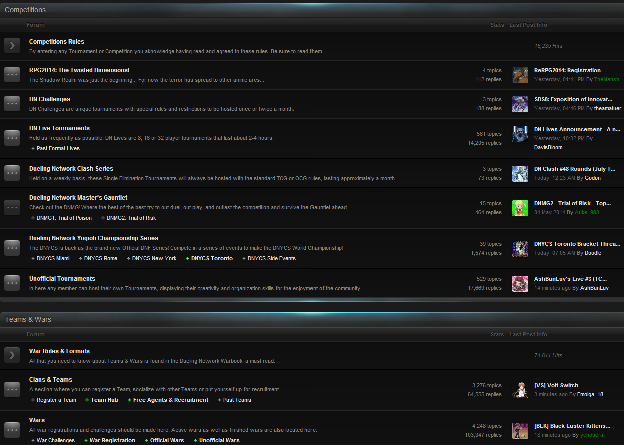The height and width of the screenshot is (445, 624).
Task: Open avatar beside DN Lives Announcement post
Action: point(520,134)
